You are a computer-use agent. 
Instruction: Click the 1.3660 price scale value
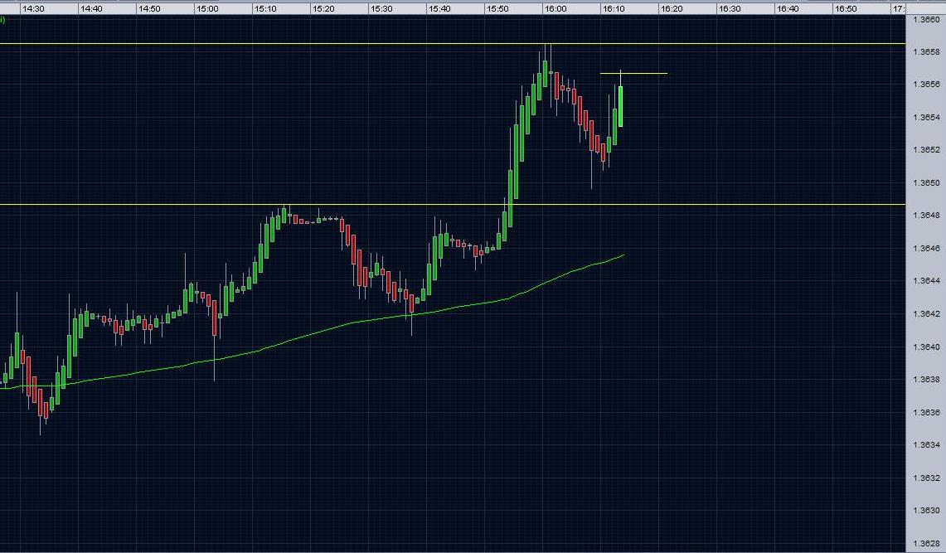click(x=926, y=19)
